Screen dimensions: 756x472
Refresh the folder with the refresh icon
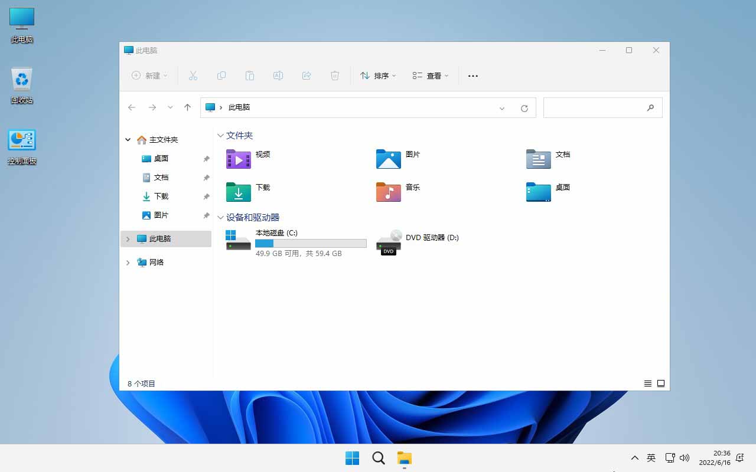pos(524,107)
